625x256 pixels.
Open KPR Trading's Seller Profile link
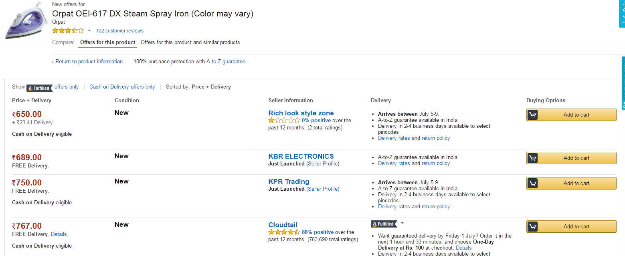(323, 189)
